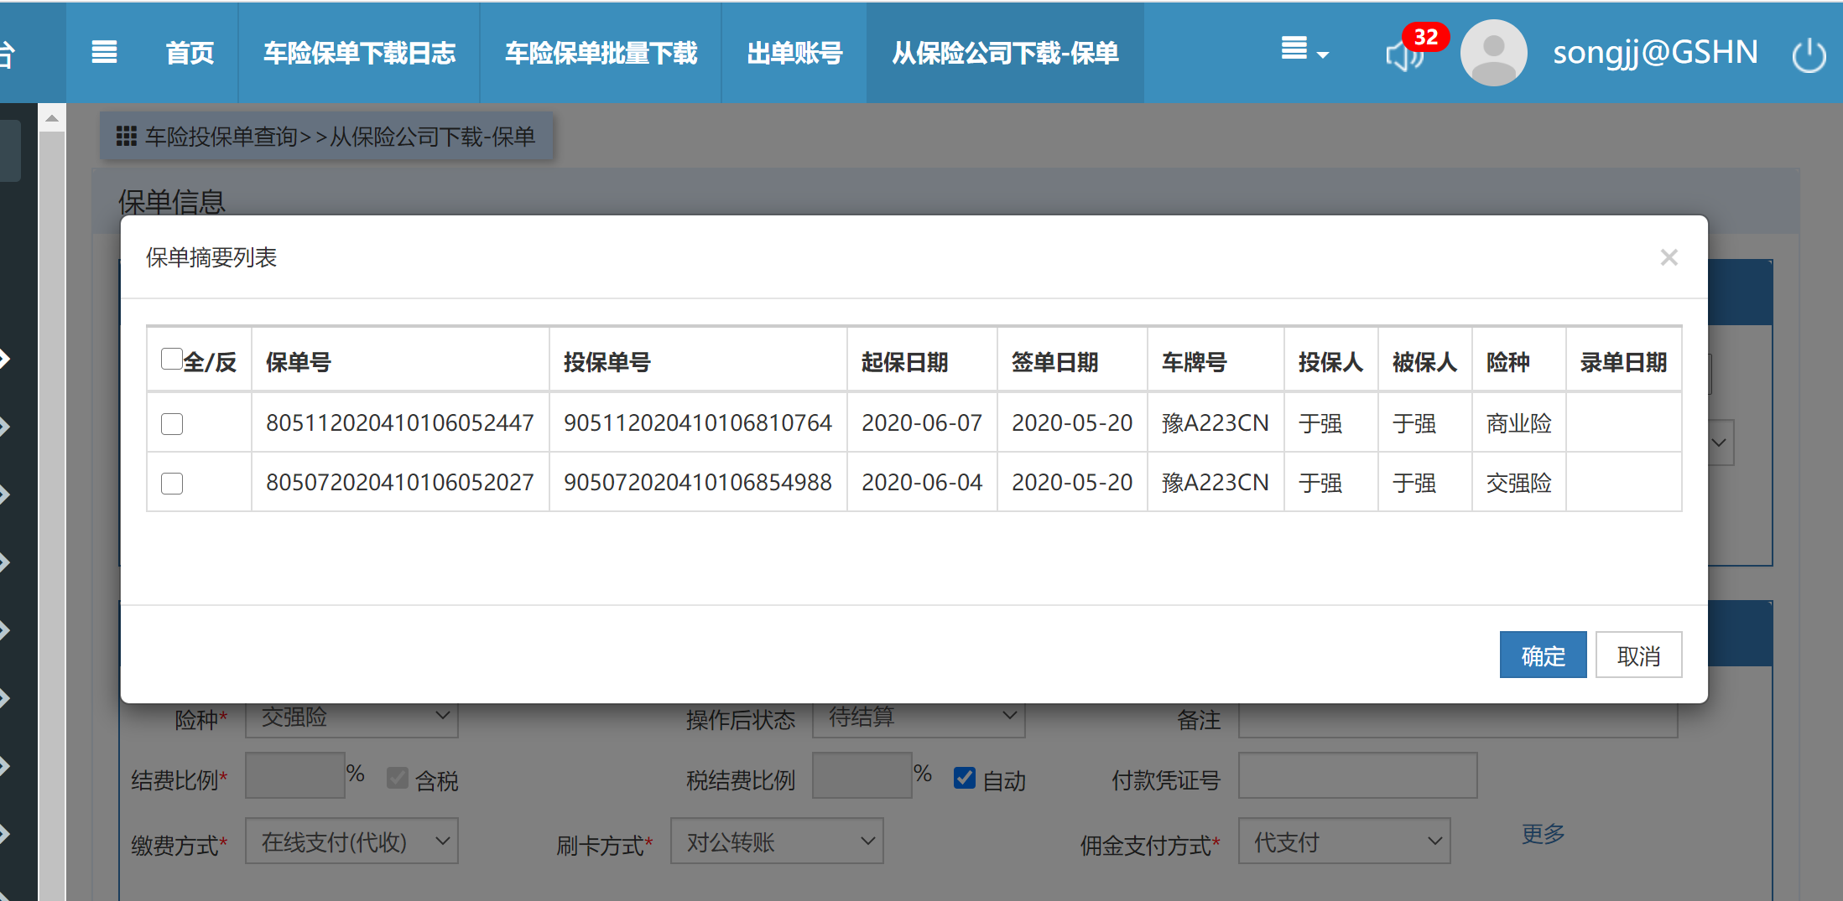Image resolution: width=1843 pixels, height=901 pixels.
Task: Click the hamburger menu icon beside 首页
Action: (104, 52)
